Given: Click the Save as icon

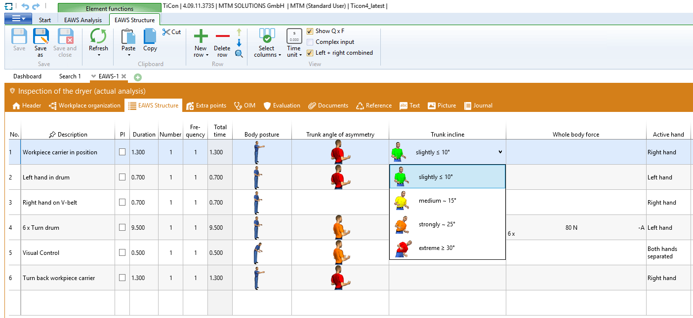Looking at the screenshot, I should 41,37.
